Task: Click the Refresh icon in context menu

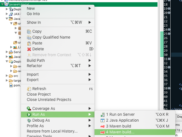Action: coord(29,89)
